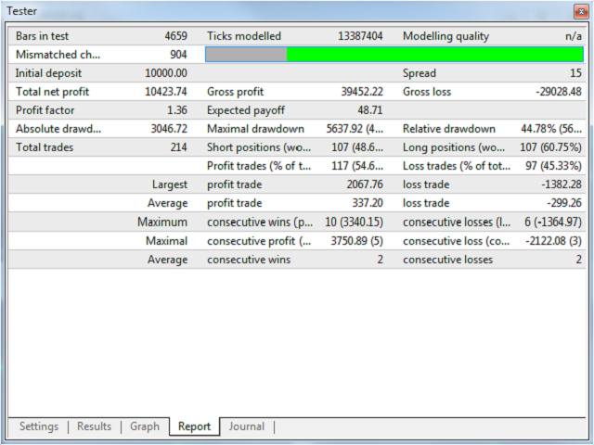Open the Journal tab

coord(247,426)
